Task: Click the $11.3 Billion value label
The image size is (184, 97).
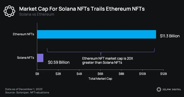Action: (x=170, y=36)
